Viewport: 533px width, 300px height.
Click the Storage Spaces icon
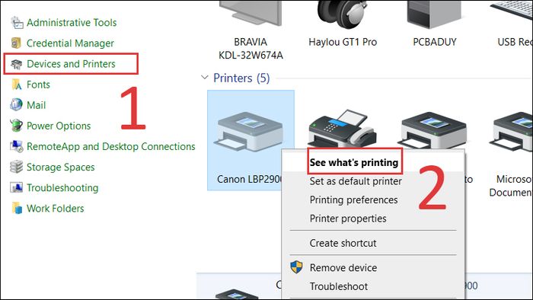click(x=16, y=168)
